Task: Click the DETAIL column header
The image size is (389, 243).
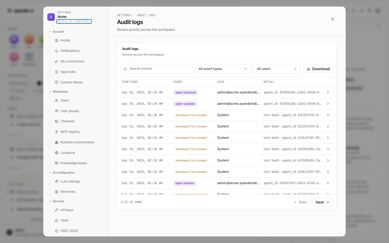Action: pyautogui.click(x=269, y=82)
